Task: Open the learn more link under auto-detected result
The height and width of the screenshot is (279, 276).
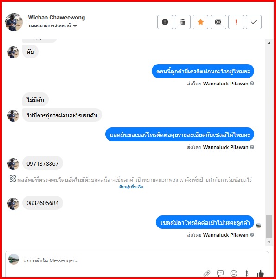Action: pyautogui.click(x=131, y=187)
